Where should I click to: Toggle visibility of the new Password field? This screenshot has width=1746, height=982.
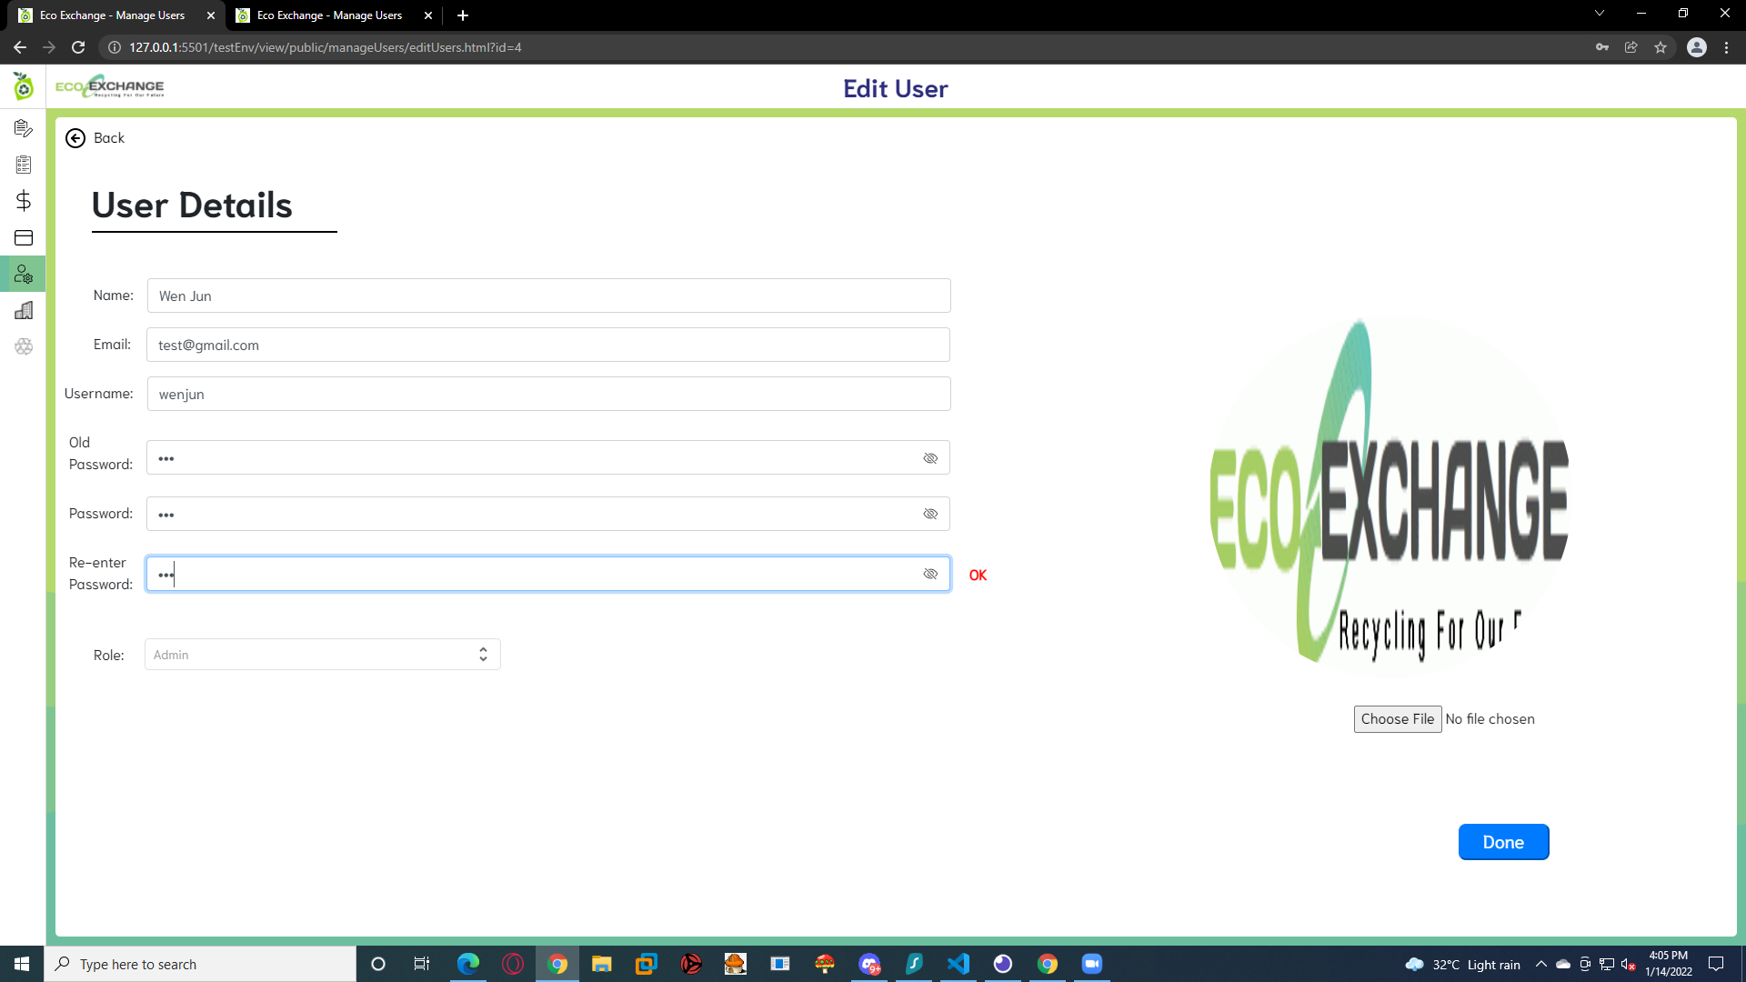tap(930, 514)
